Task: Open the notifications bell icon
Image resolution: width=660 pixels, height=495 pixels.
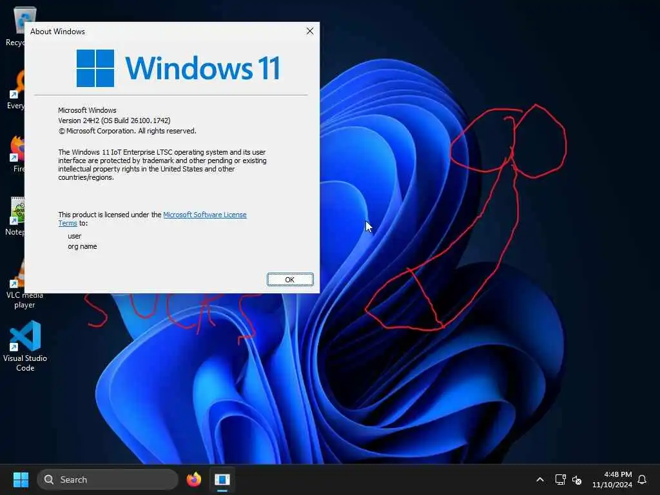Action: coord(642,480)
